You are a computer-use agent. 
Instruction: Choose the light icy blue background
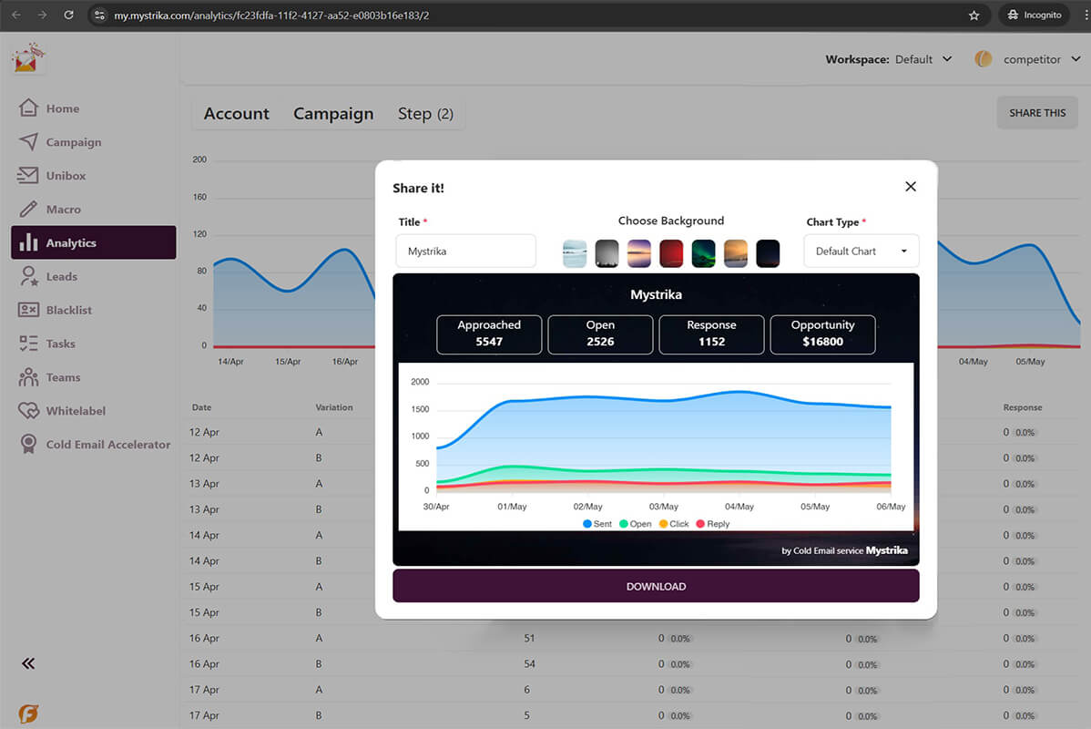click(575, 253)
